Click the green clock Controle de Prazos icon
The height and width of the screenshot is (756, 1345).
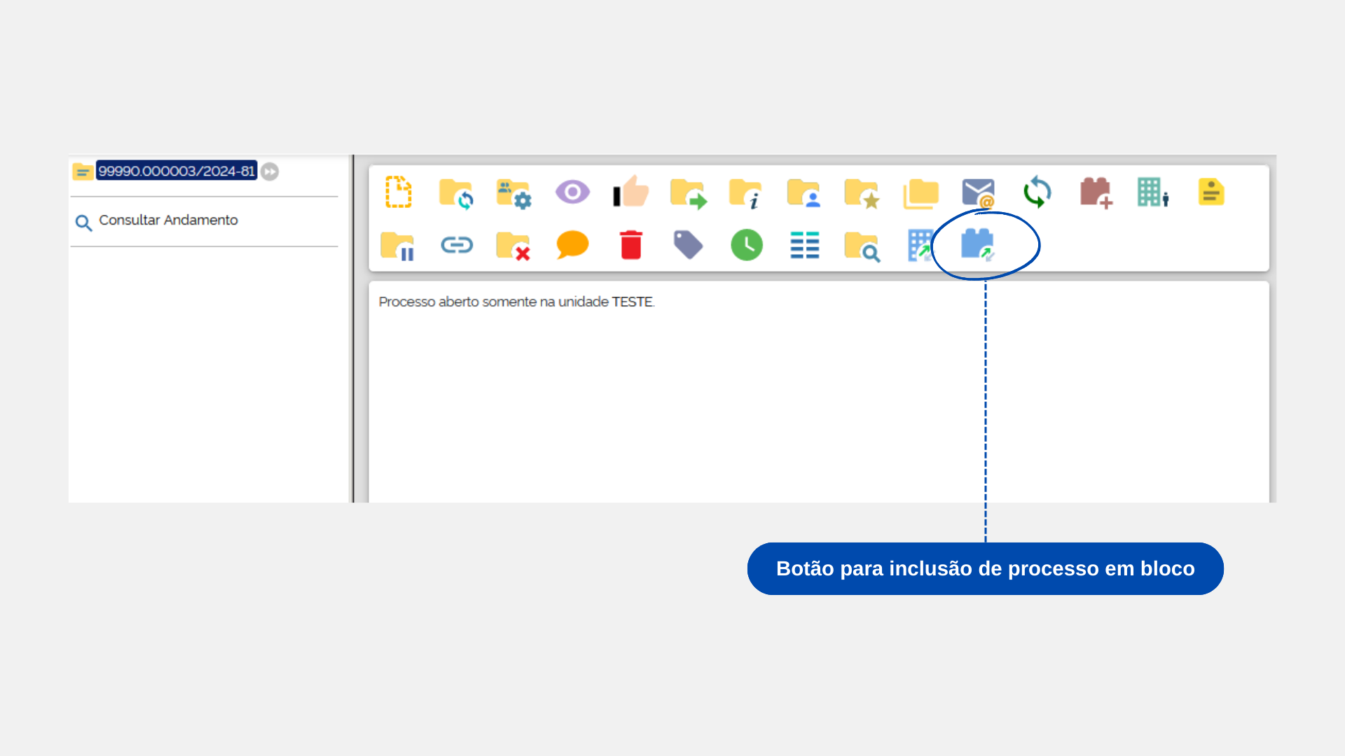(x=747, y=245)
